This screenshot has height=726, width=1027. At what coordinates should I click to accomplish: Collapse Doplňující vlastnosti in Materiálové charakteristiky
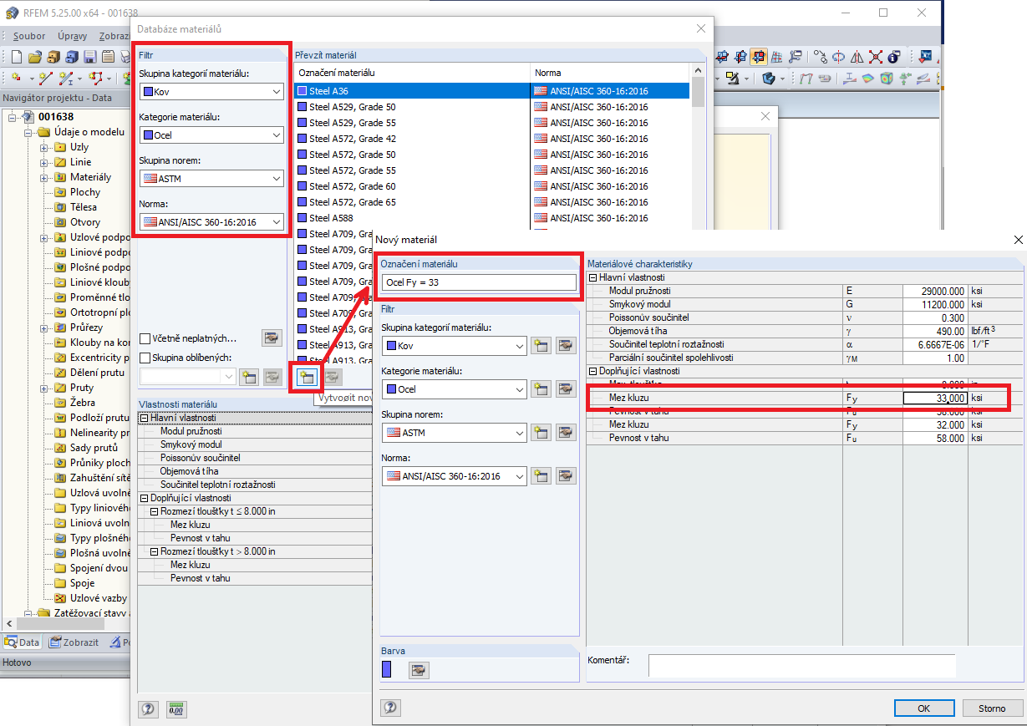click(593, 371)
